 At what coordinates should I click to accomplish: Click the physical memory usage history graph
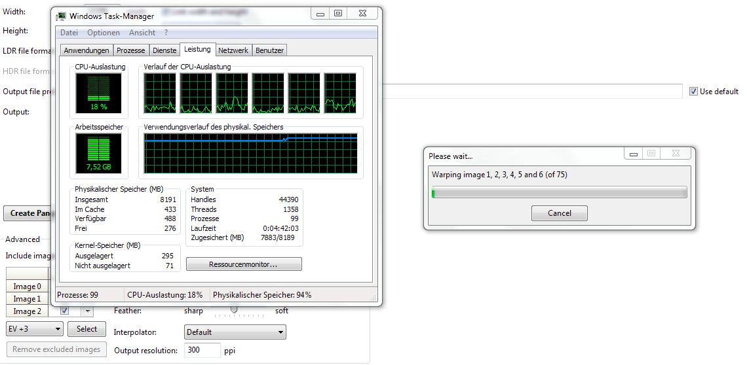(250, 153)
